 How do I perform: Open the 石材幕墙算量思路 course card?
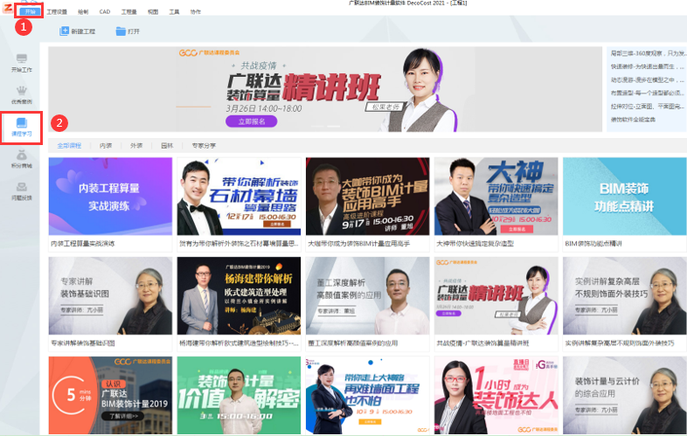tap(239, 204)
